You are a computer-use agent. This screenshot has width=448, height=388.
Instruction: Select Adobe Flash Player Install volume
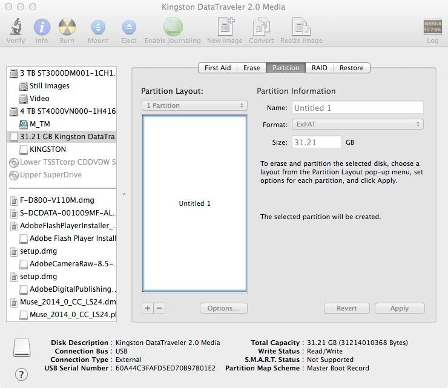coord(62,238)
